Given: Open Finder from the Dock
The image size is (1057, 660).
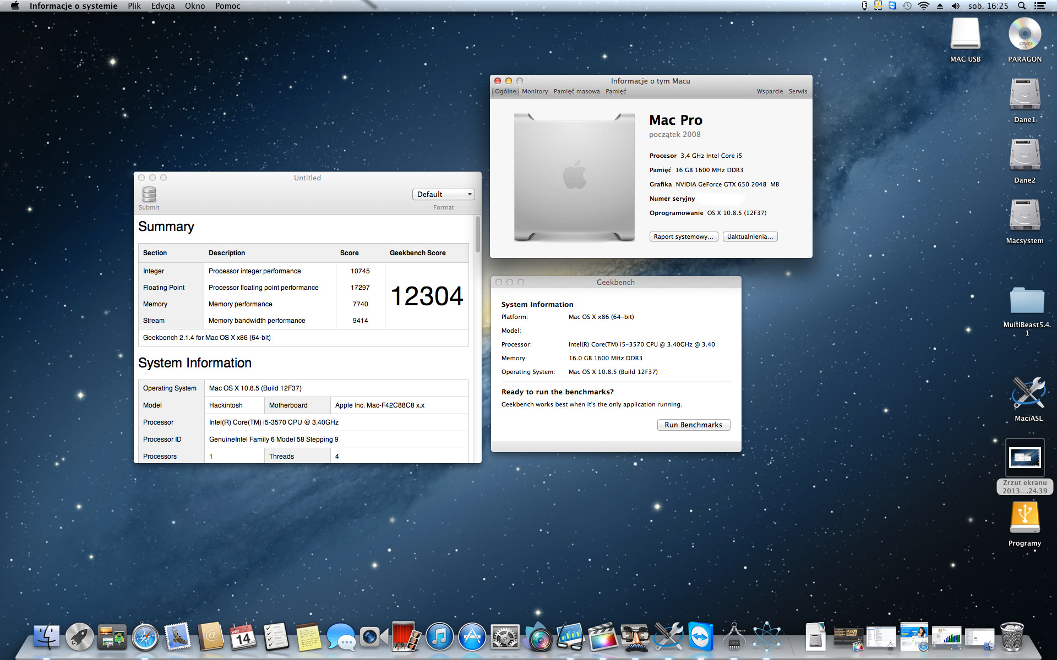Looking at the screenshot, I should pyautogui.click(x=47, y=637).
